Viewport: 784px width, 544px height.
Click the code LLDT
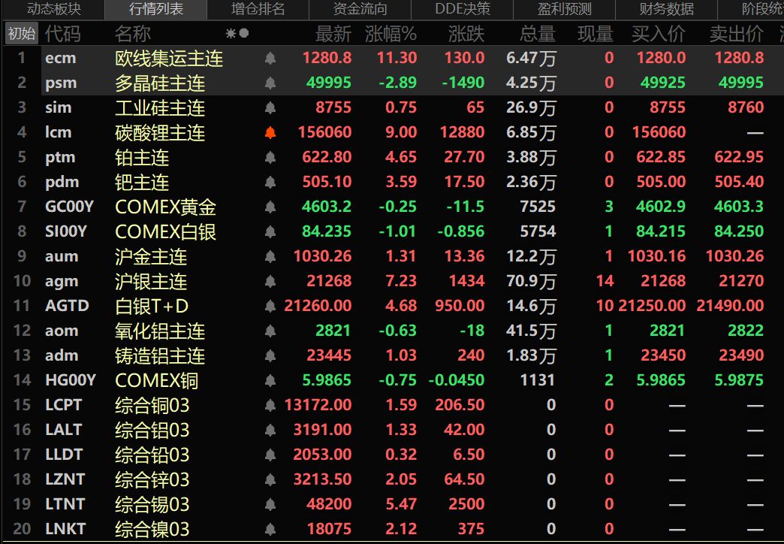click(64, 455)
